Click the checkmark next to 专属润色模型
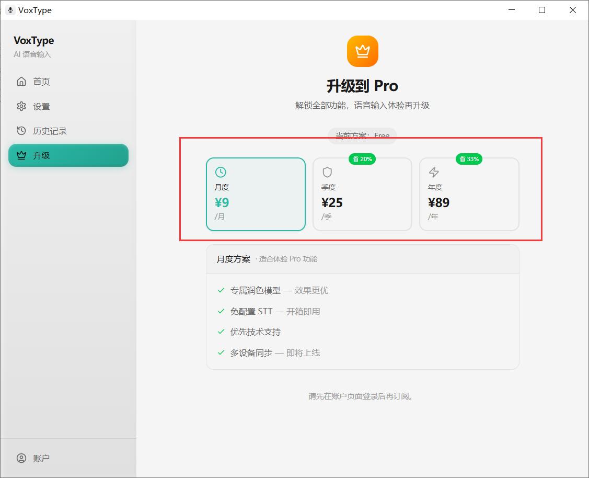 (221, 290)
